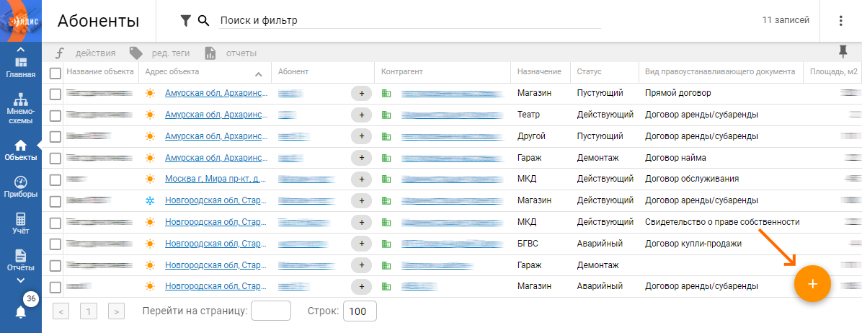Click the snowflake season icon in table
Screen dimensions: 862x333
click(150, 200)
